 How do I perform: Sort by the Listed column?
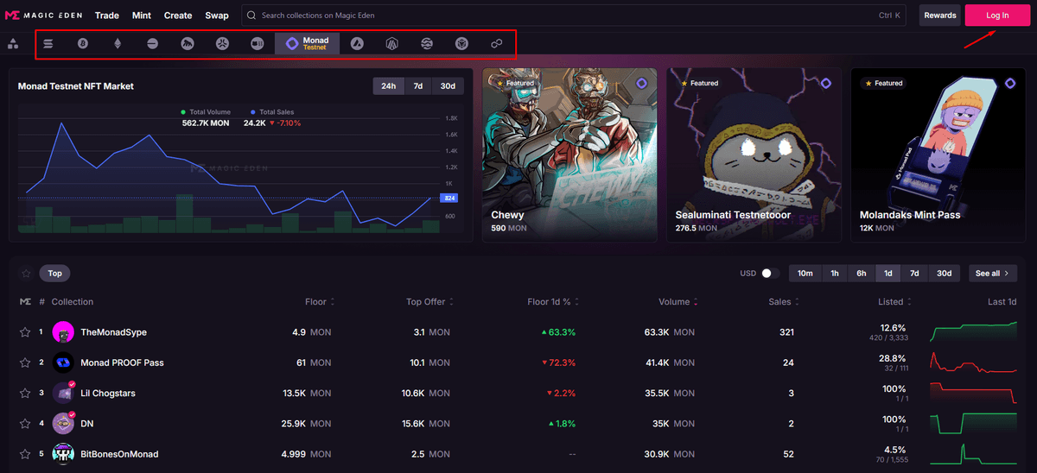pos(894,302)
